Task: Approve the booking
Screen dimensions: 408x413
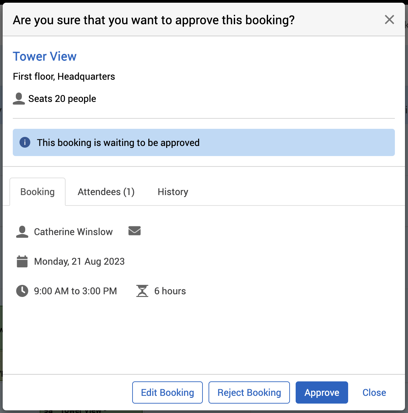Action: point(322,392)
